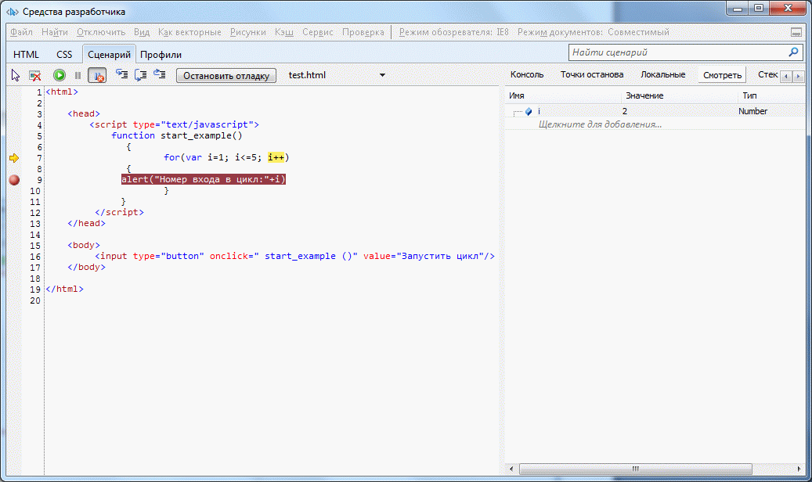Open the Вид menu
Image resolution: width=812 pixels, height=482 pixels.
point(142,32)
